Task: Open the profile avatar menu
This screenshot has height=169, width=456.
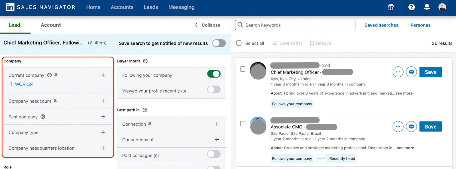Action: pos(442,7)
